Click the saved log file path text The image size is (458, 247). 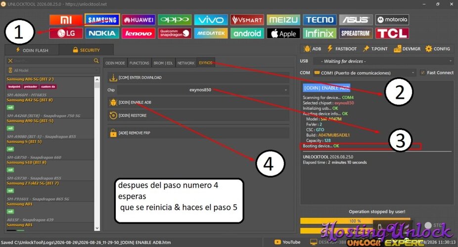86,243
